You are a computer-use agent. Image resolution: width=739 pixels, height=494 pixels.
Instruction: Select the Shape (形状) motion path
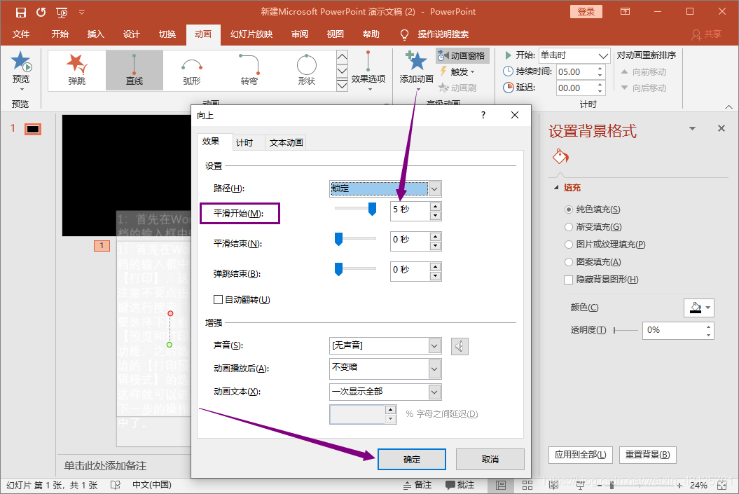[x=306, y=70]
